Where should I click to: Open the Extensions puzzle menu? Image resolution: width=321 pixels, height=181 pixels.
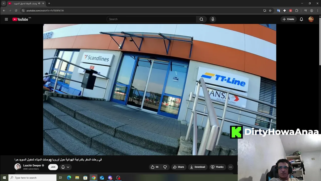(297, 11)
